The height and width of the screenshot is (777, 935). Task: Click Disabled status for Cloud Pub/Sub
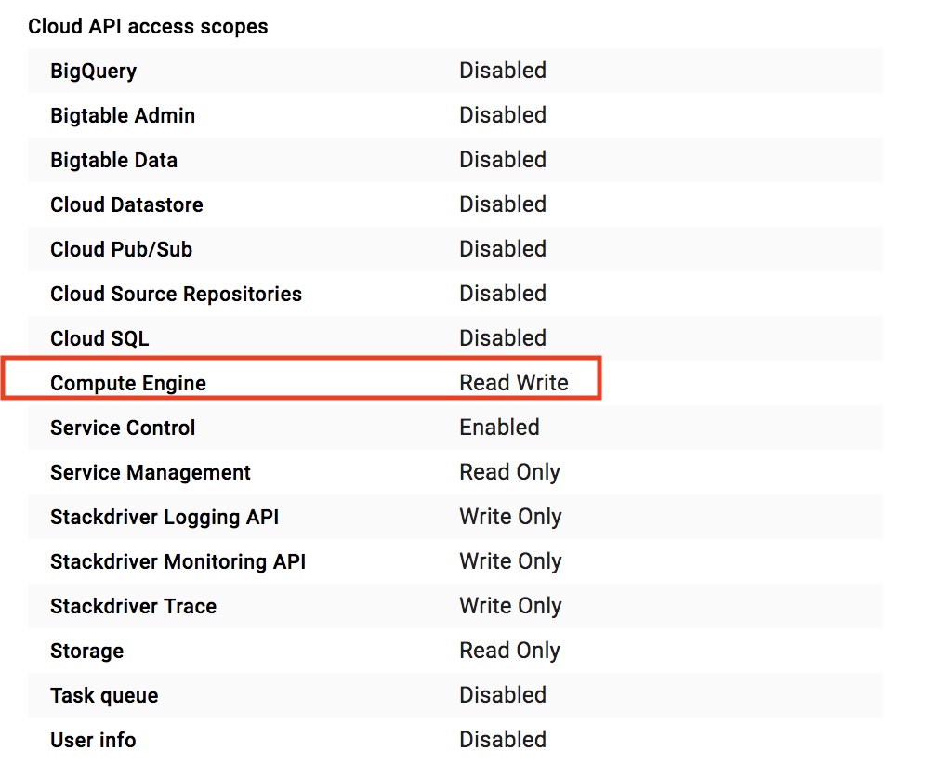(x=503, y=249)
